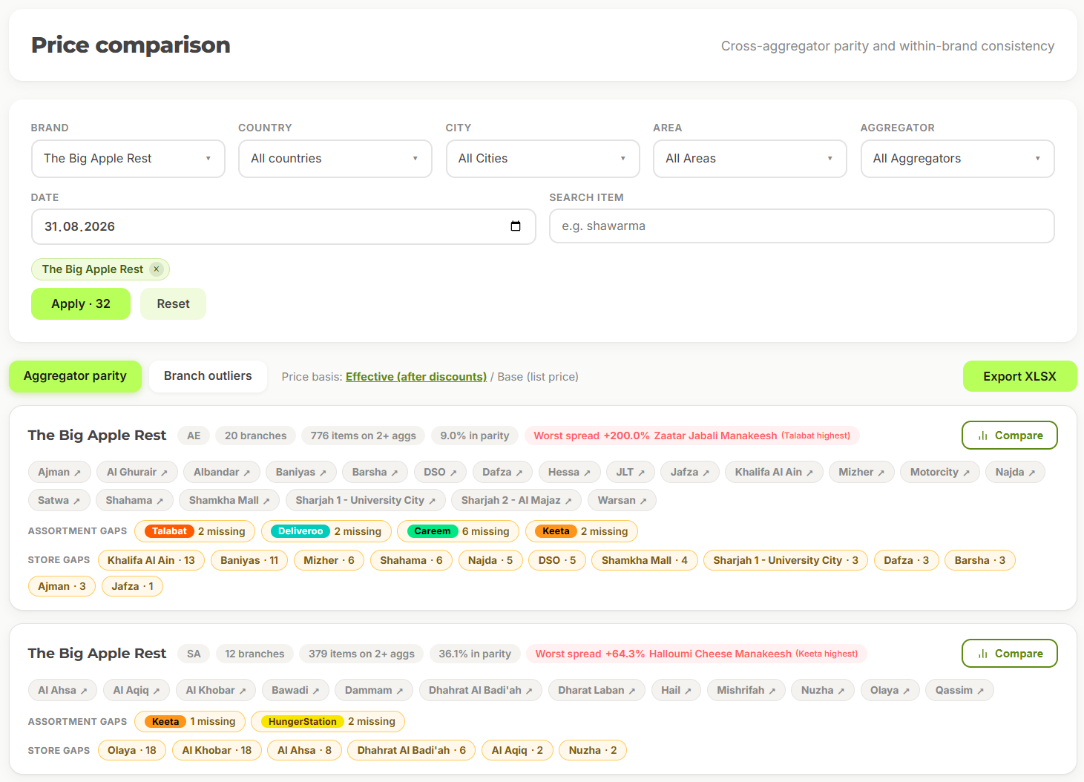Expand the Area dropdown

(x=750, y=159)
